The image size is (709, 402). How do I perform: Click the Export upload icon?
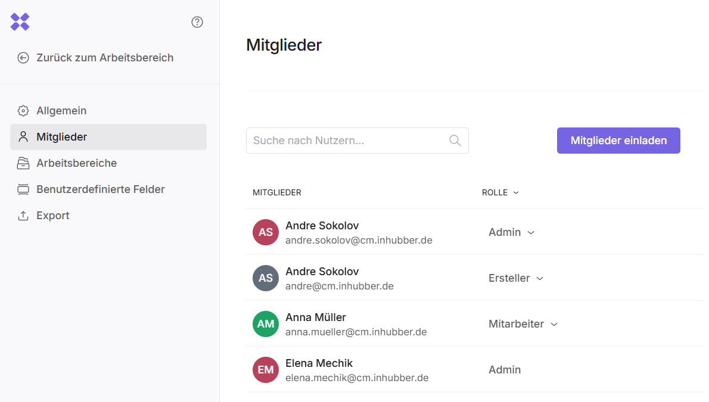[x=23, y=216]
